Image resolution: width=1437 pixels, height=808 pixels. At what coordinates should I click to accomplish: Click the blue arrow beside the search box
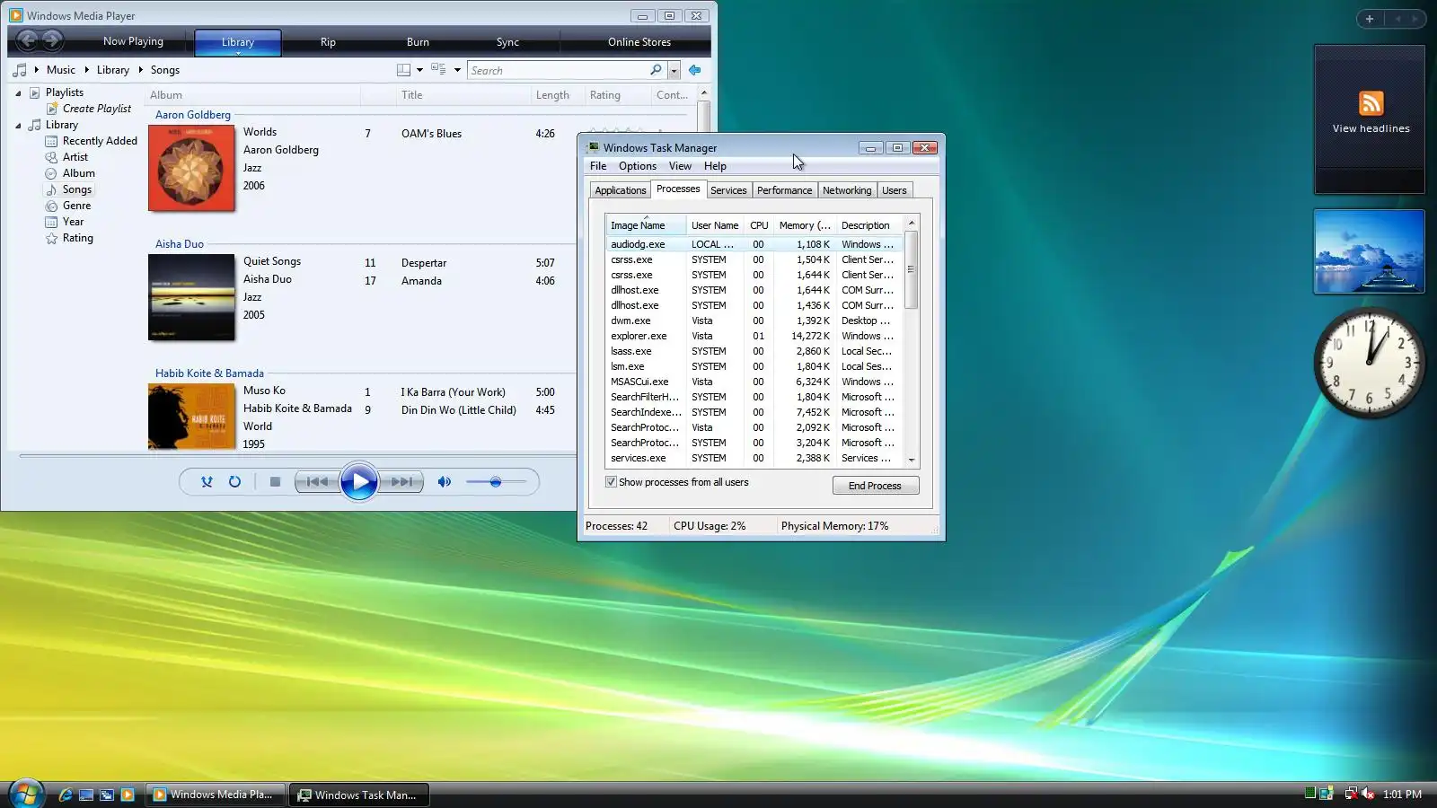[694, 70]
